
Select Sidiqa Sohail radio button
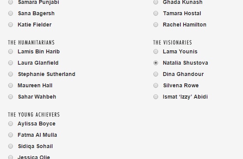(x=11, y=146)
